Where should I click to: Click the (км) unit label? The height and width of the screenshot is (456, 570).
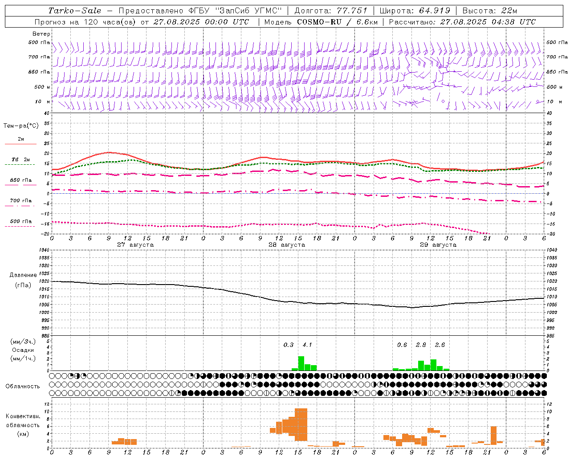click(x=23, y=434)
